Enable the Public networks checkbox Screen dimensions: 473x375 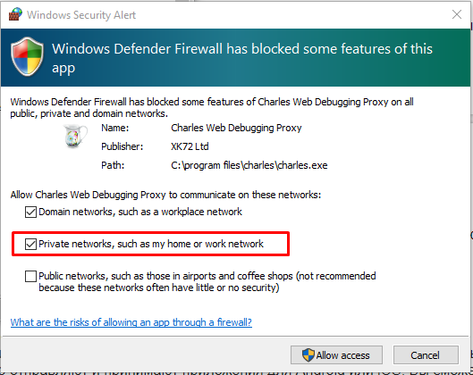(30, 276)
